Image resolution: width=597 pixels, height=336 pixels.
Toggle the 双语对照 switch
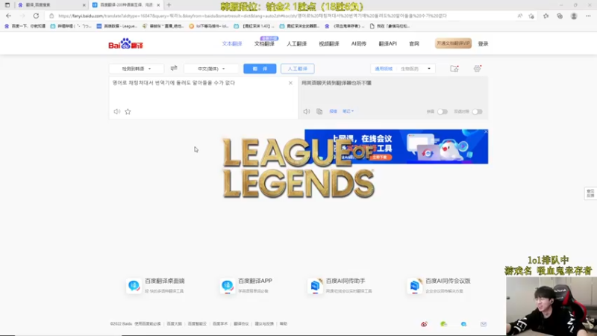click(478, 111)
